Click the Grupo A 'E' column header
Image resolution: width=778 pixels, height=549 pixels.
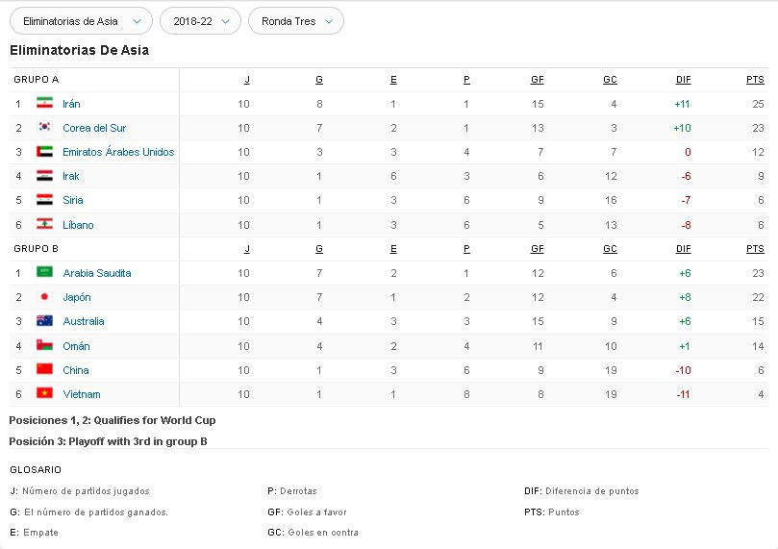tap(393, 80)
